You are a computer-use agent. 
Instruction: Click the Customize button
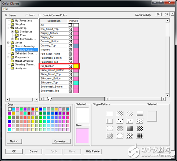61,141
